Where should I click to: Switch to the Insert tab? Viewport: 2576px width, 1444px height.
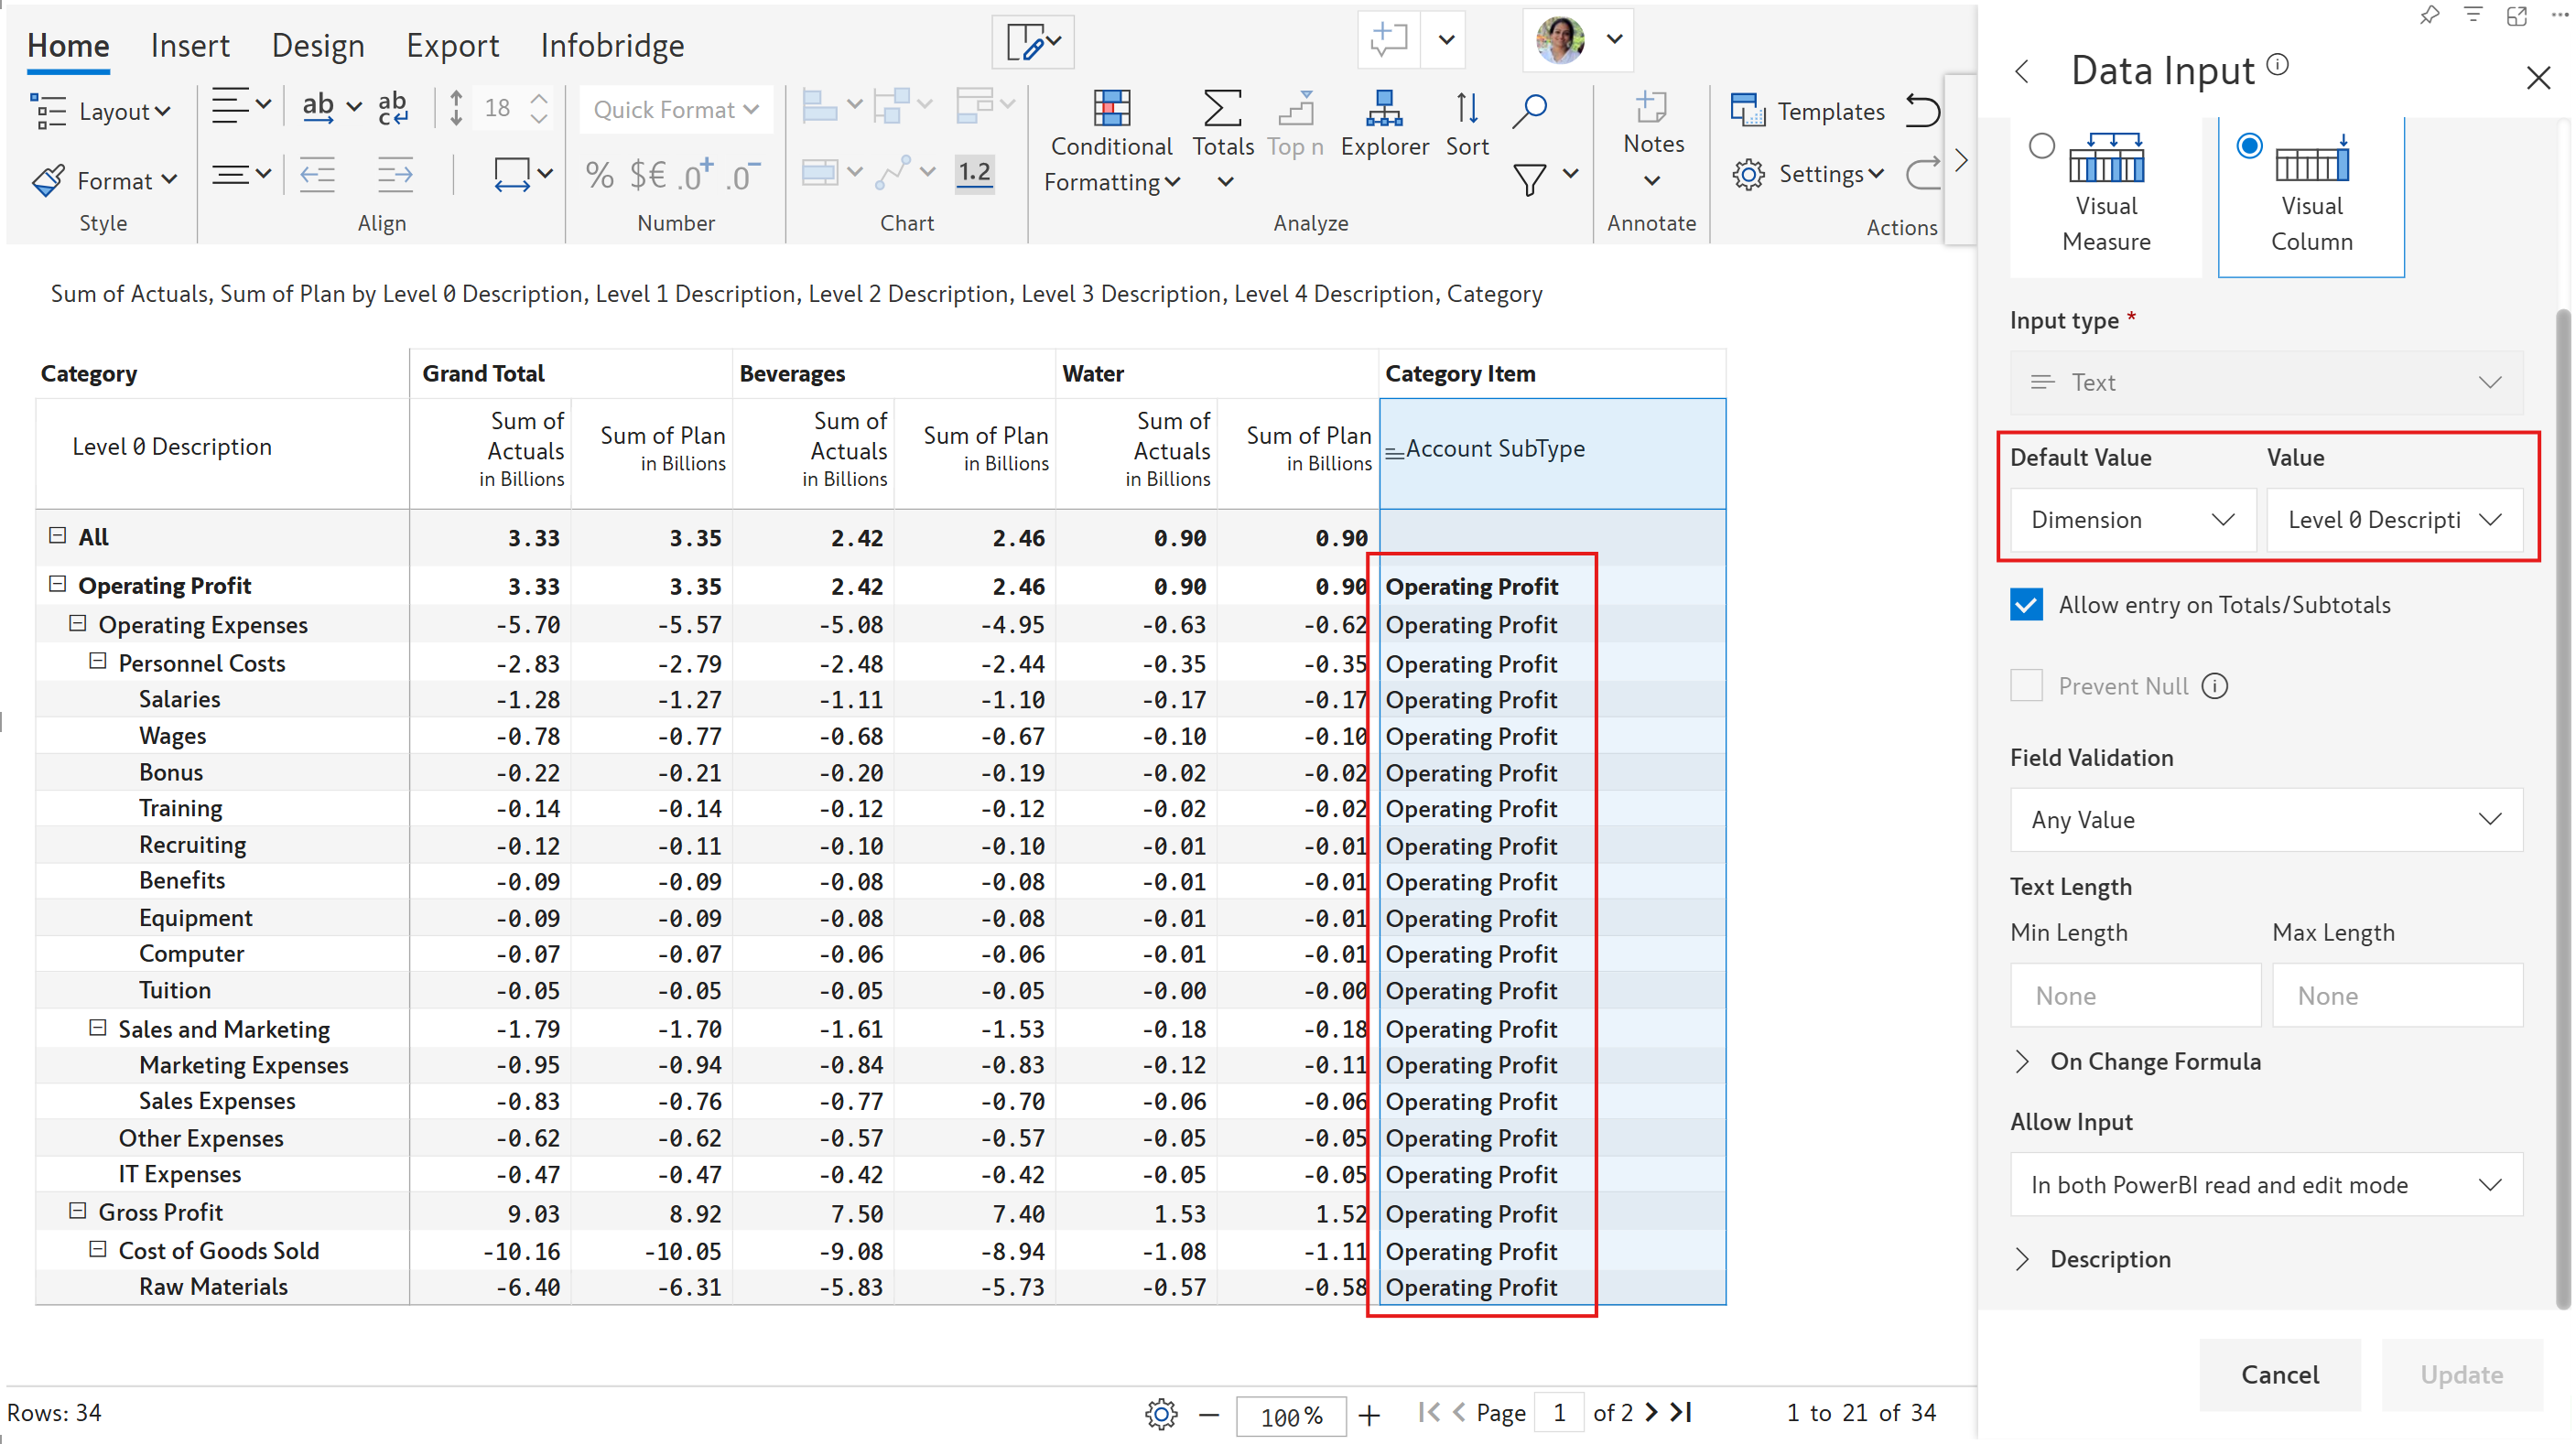[189, 45]
